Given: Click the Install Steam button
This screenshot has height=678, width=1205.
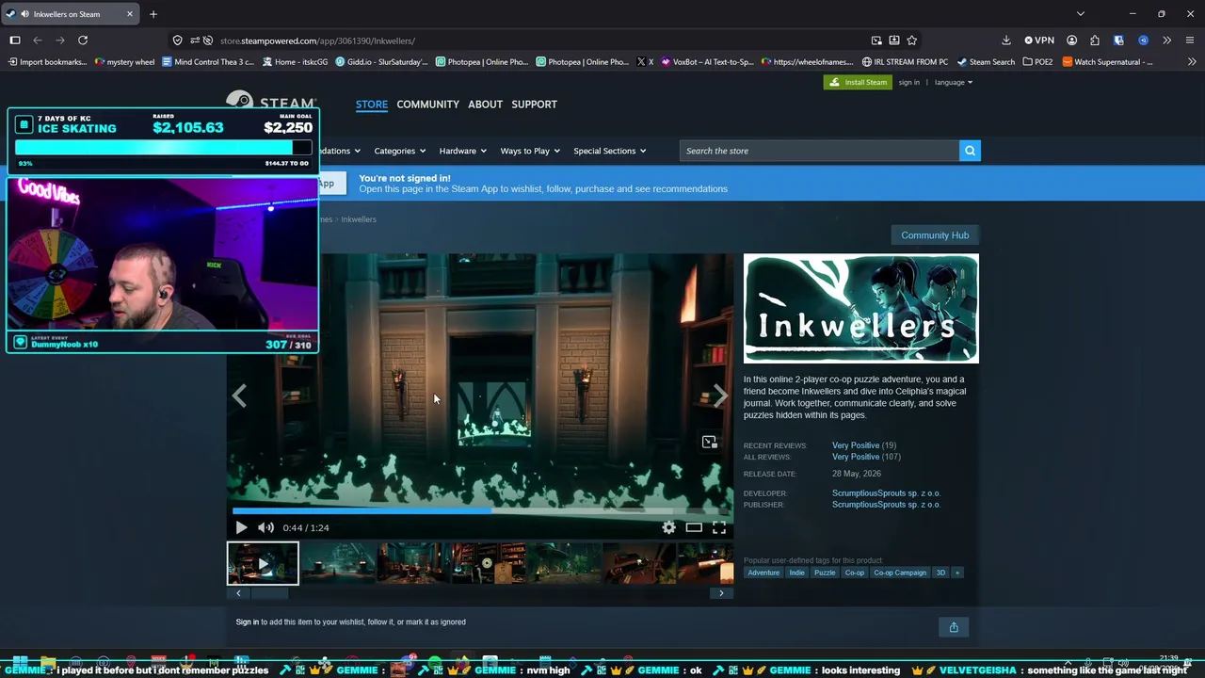Looking at the screenshot, I should tap(858, 83).
